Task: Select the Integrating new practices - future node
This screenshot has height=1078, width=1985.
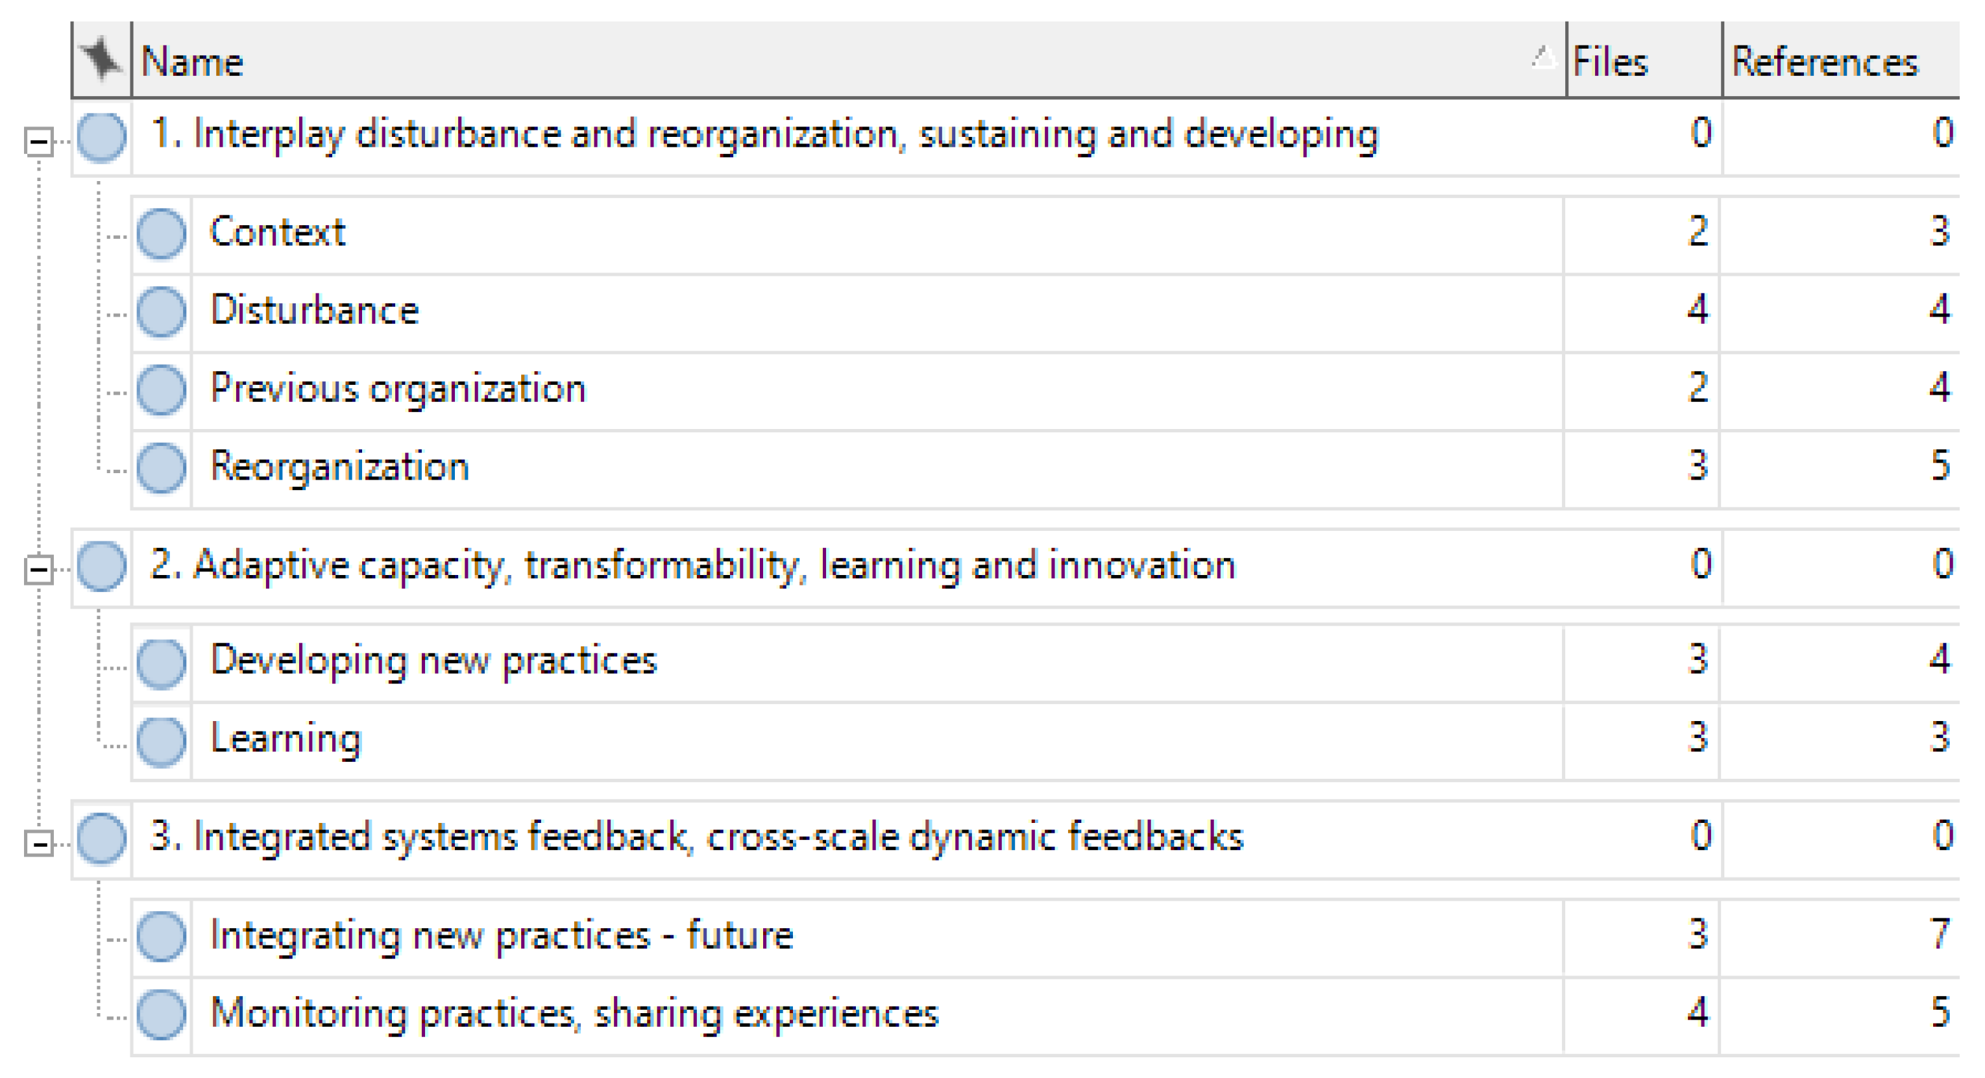Action: 501,937
